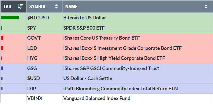Click the GSG blue tail indicator

point(2,68)
